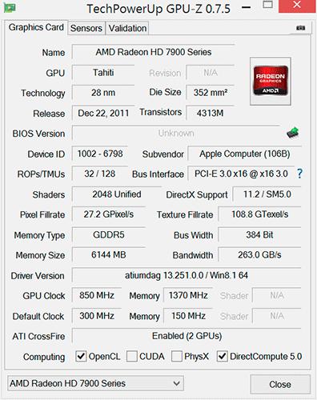
Task: Minimize the GPU-Z window
Action: tap(246, 7)
